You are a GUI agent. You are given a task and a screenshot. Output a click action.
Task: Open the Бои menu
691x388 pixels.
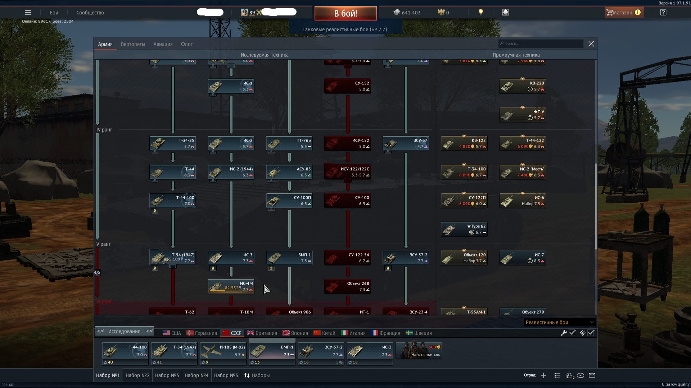point(54,13)
